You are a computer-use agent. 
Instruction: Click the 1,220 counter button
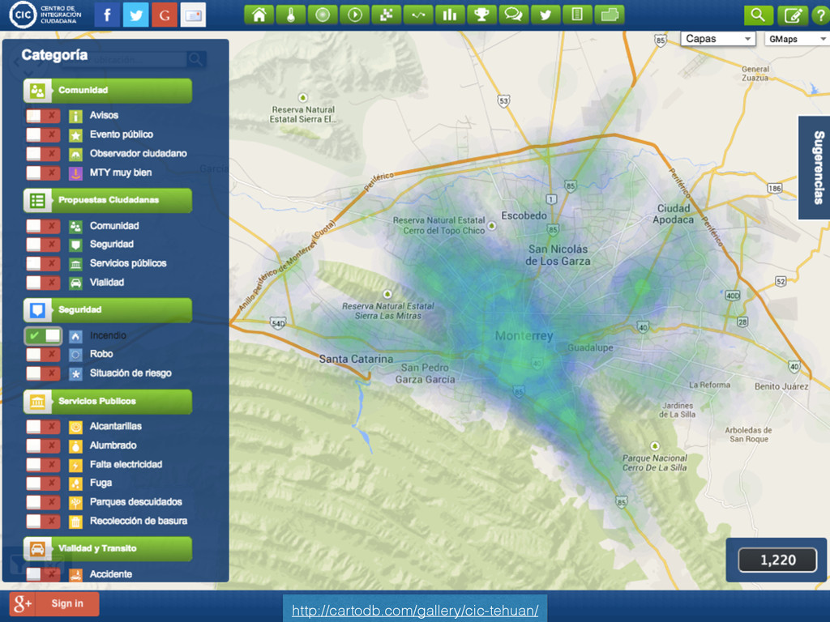(777, 560)
